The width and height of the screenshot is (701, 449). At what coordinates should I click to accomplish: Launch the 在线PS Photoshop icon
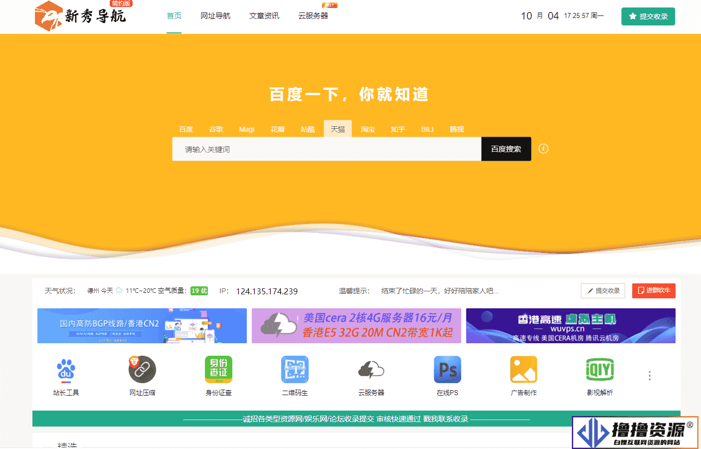point(447,370)
